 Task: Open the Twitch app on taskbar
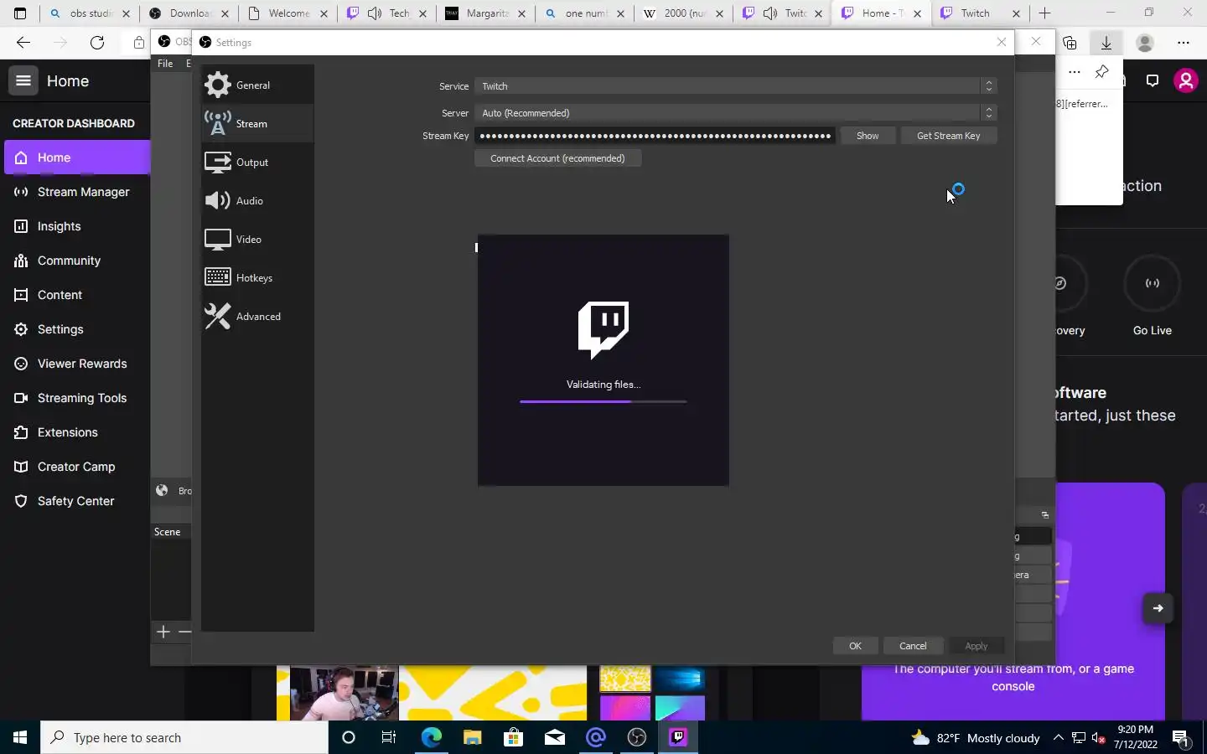[678, 737]
